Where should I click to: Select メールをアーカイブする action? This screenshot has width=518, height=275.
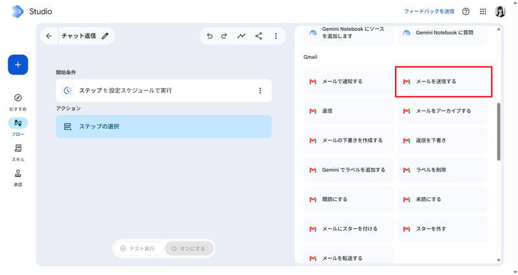442,111
